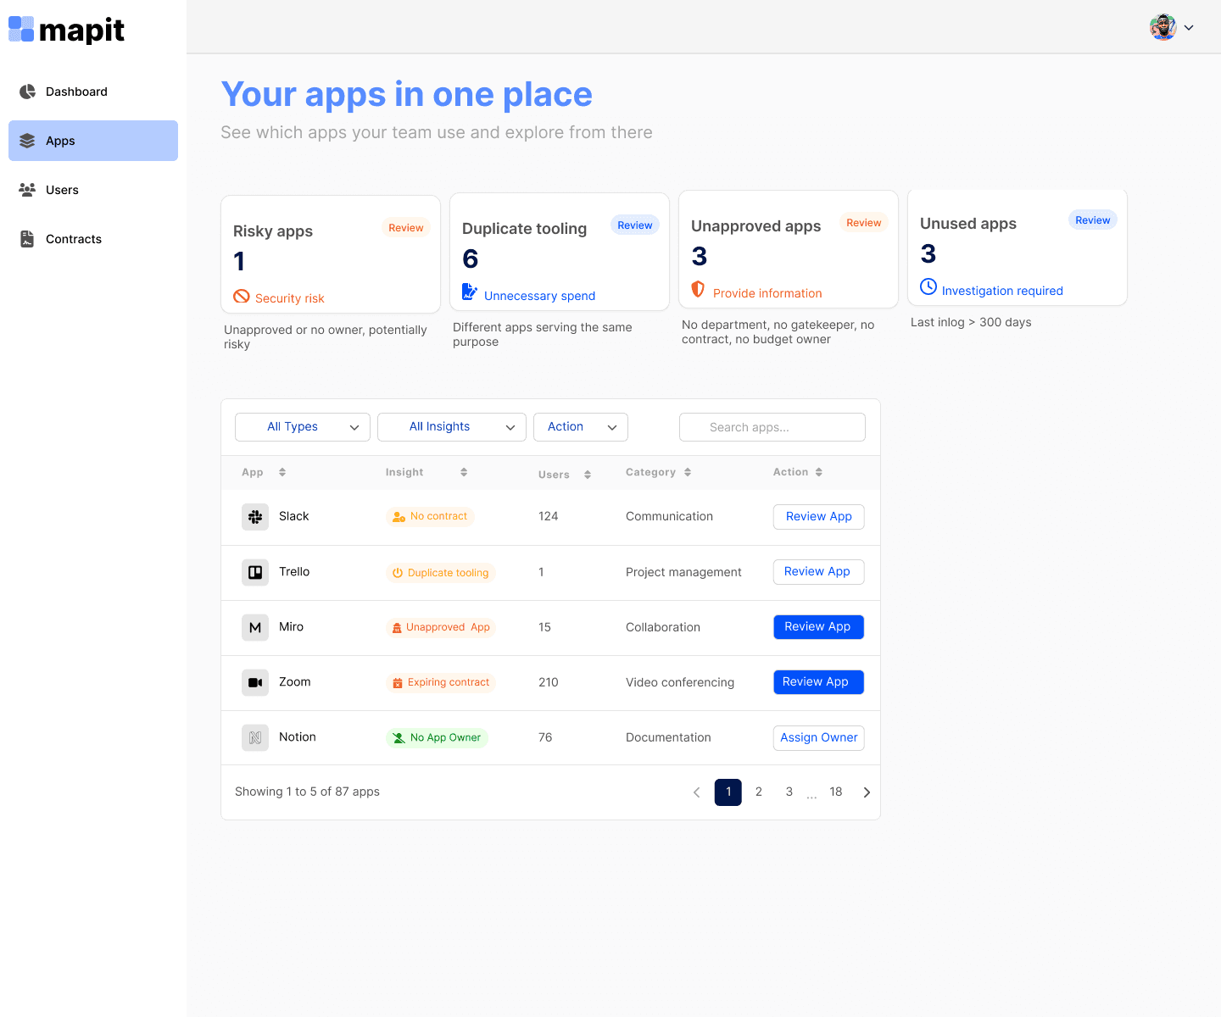Open Dashboard in the sidebar
This screenshot has height=1017, width=1221.
pos(93,92)
